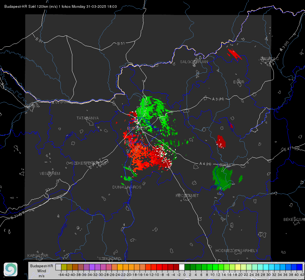Click the BUDAPEST city label
Viewport: 305px width, 280px height.
click(x=137, y=128)
